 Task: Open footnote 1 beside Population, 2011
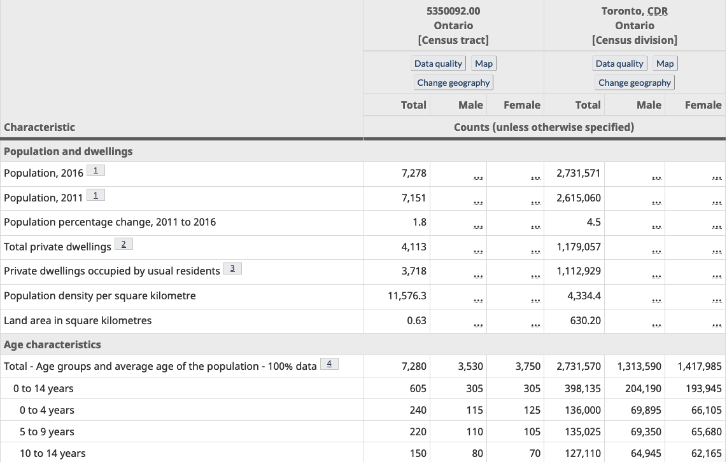pyautogui.click(x=95, y=195)
